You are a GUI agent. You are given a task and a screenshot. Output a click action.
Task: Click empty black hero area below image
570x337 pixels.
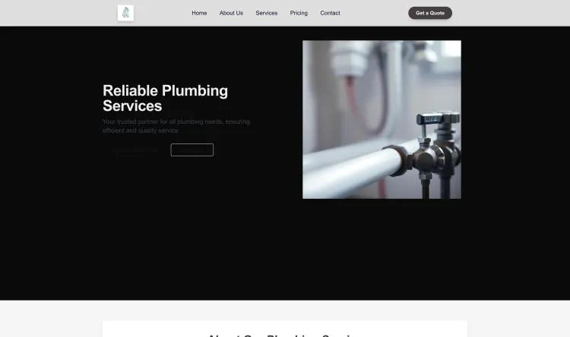382,250
